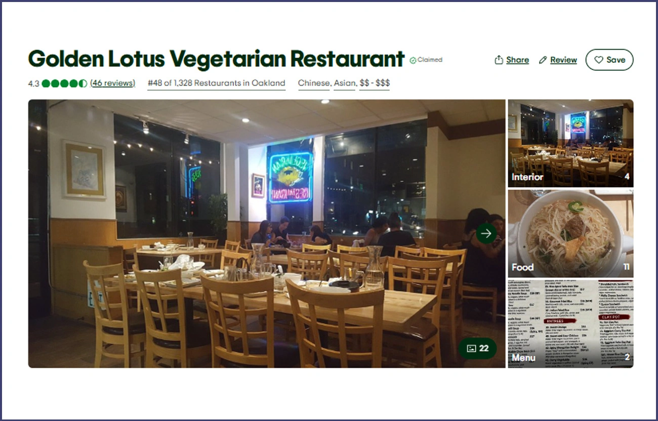Open the Food photos thumbnail

pyautogui.click(x=570, y=234)
